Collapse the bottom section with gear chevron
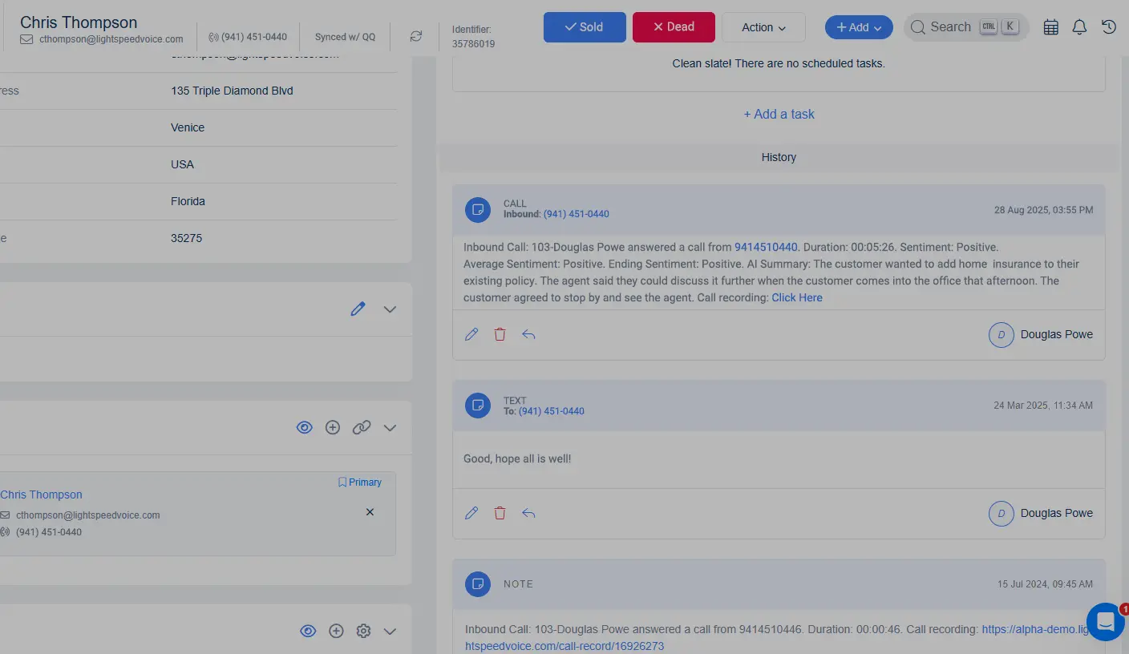 pyautogui.click(x=390, y=632)
